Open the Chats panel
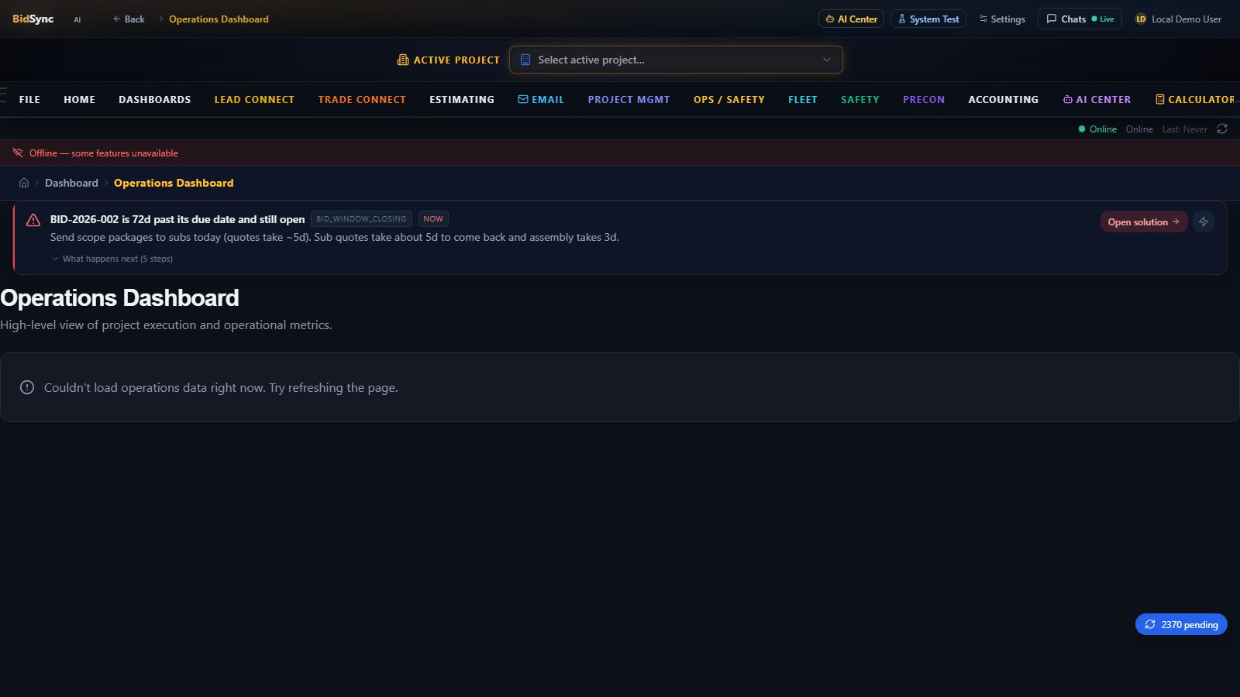1240x697 pixels. point(1080,19)
